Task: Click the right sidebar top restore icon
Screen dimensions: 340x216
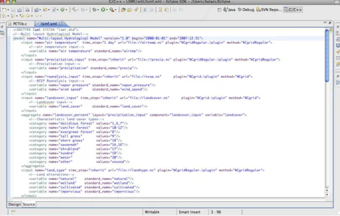Action: 338,27
